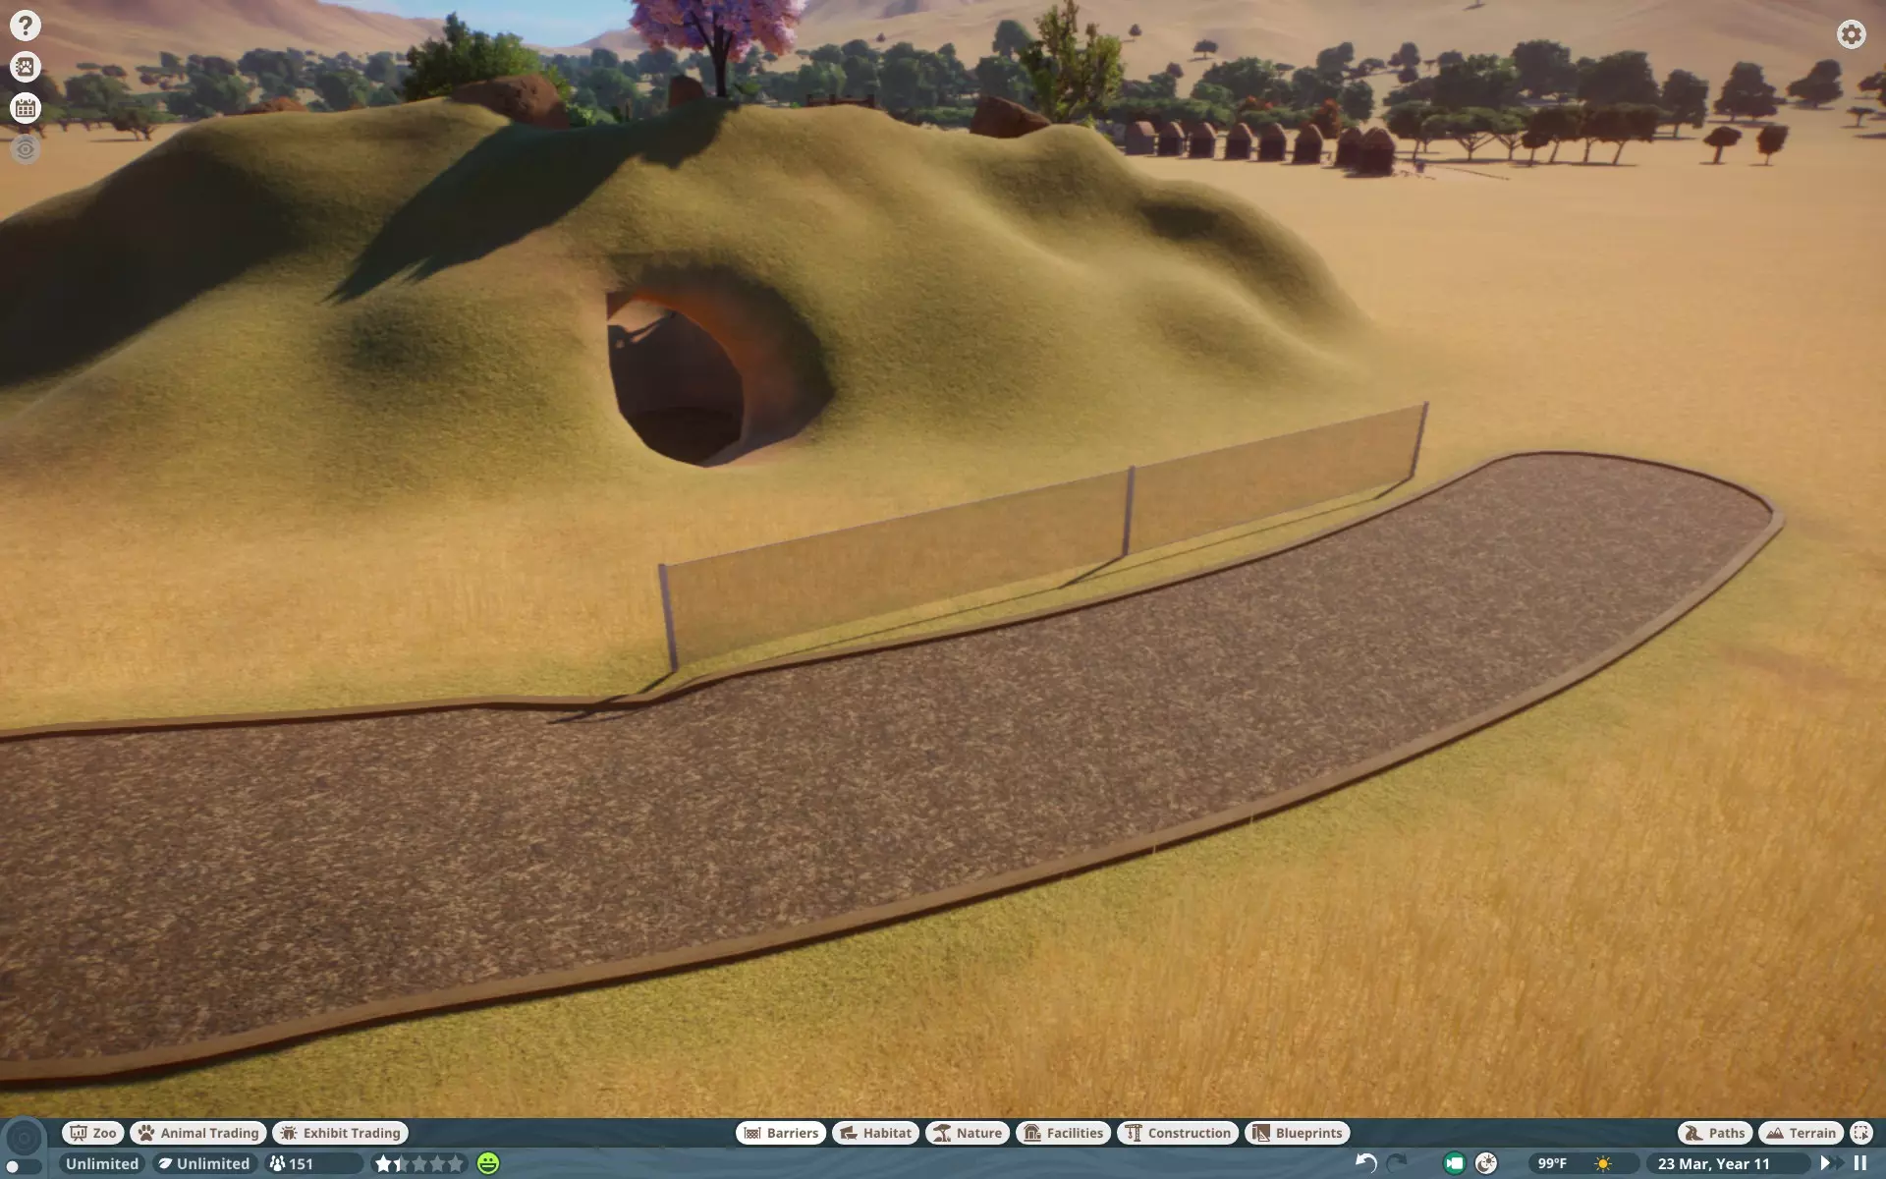Pause the game with pause button
The height and width of the screenshot is (1179, 1886).
click(1859, 1163)
